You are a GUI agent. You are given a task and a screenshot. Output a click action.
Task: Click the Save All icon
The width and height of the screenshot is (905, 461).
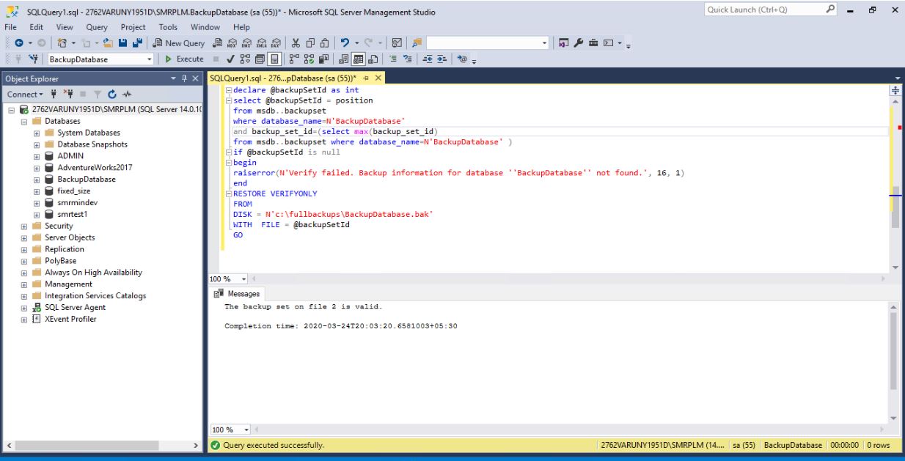[137, 43]
